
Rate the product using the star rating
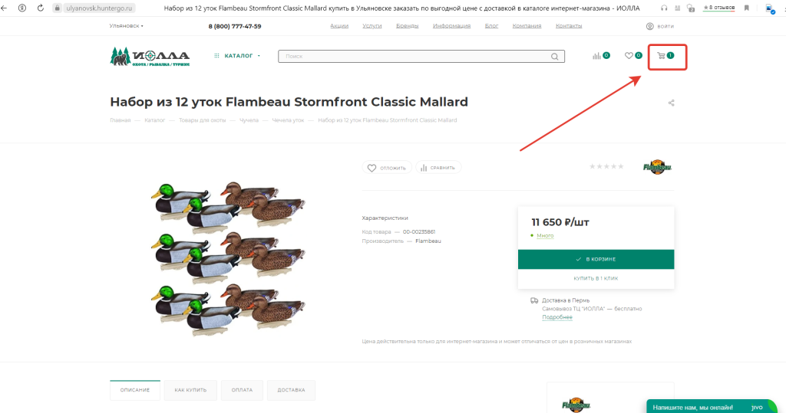tap(607, 166)
